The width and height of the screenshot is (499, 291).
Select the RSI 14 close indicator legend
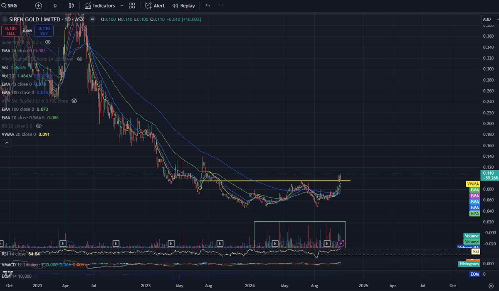coord(21,253)
